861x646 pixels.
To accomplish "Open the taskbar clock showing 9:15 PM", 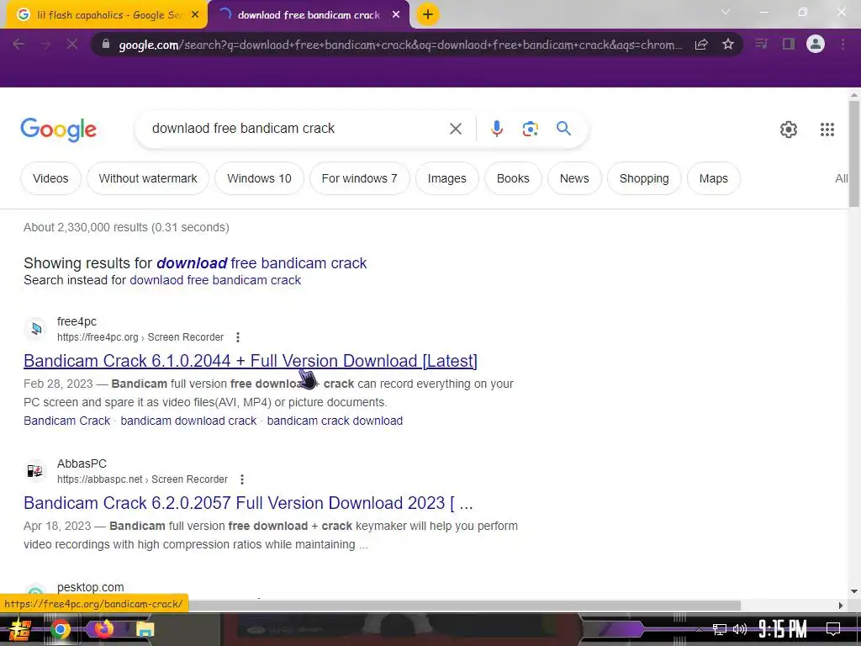I will click(x=783, y=629).
